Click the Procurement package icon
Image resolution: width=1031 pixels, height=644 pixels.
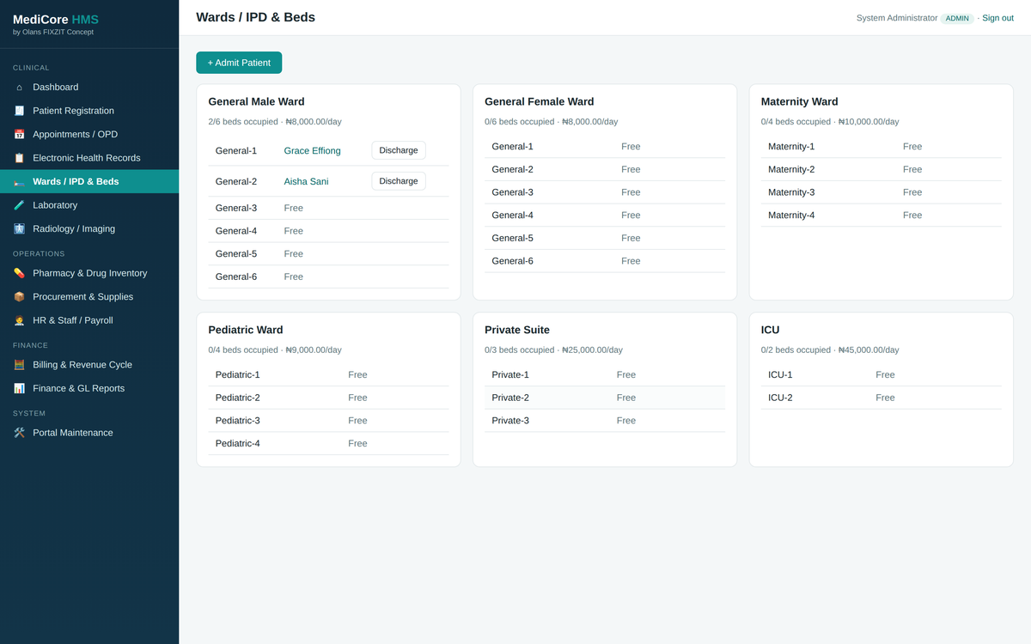tap(19, 297)
